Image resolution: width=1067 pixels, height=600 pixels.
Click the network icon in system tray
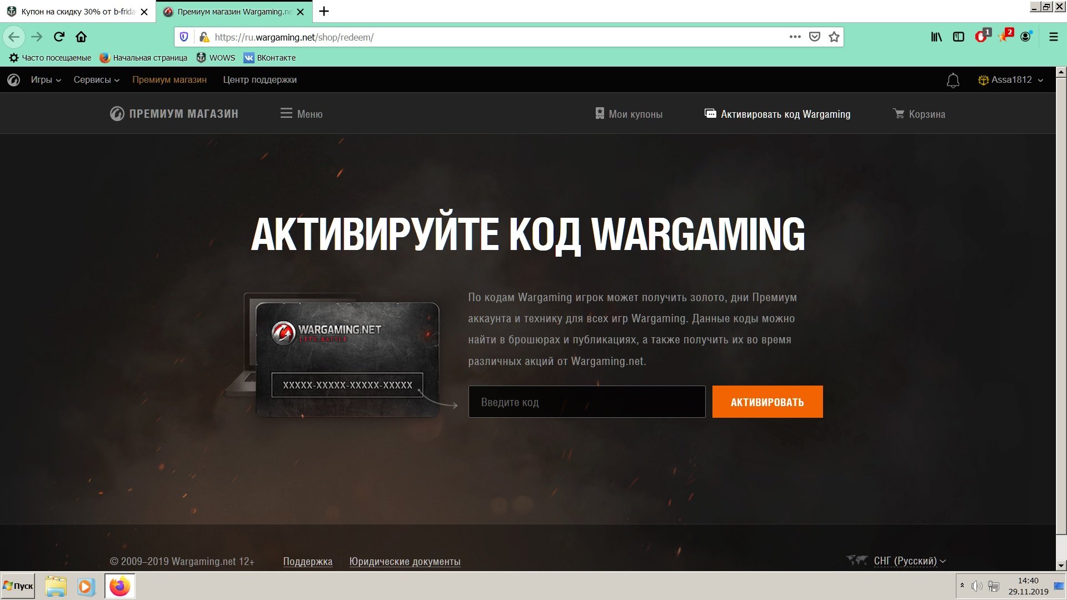tap(994, 586)
